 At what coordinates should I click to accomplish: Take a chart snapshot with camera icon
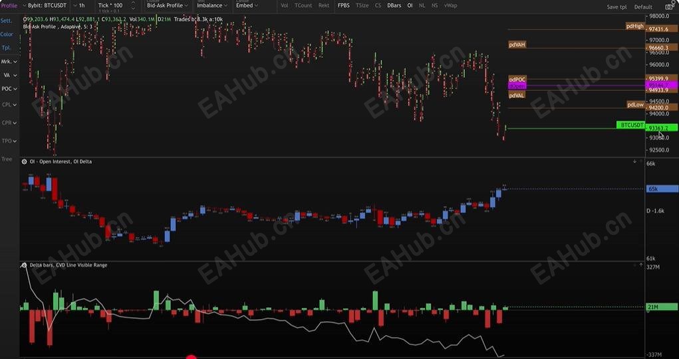668,7
